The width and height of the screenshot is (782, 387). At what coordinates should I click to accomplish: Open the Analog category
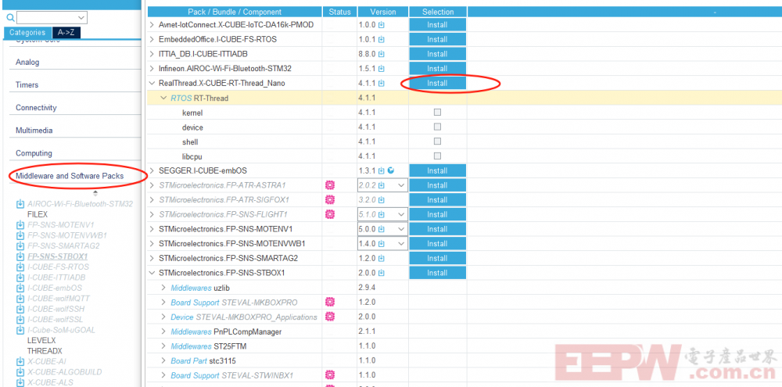click(x=27, y=63)
